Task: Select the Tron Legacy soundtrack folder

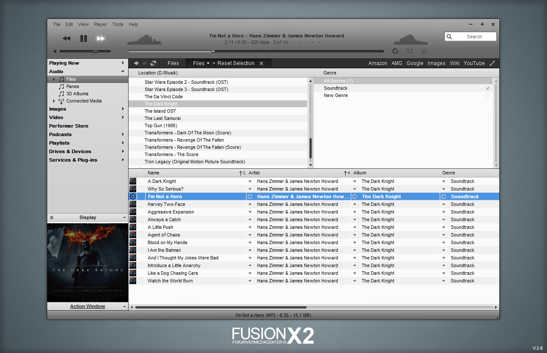Action: (x=218, y=162)
